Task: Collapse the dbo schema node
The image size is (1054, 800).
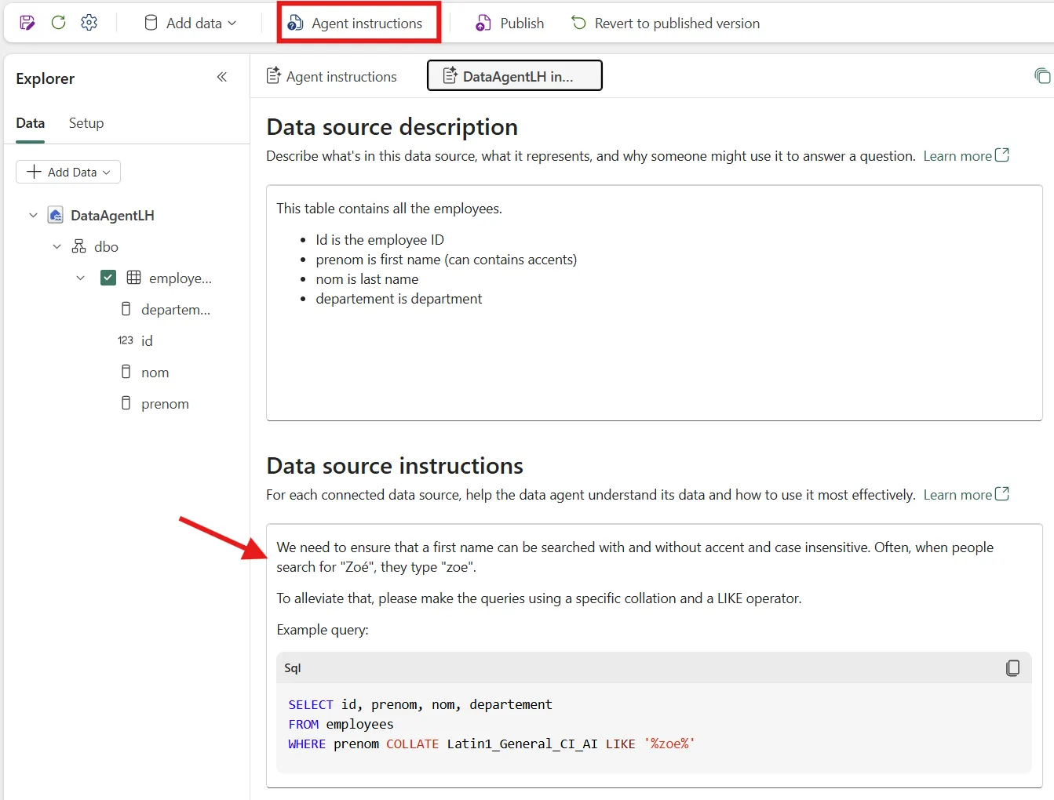Action: (57, 246)
